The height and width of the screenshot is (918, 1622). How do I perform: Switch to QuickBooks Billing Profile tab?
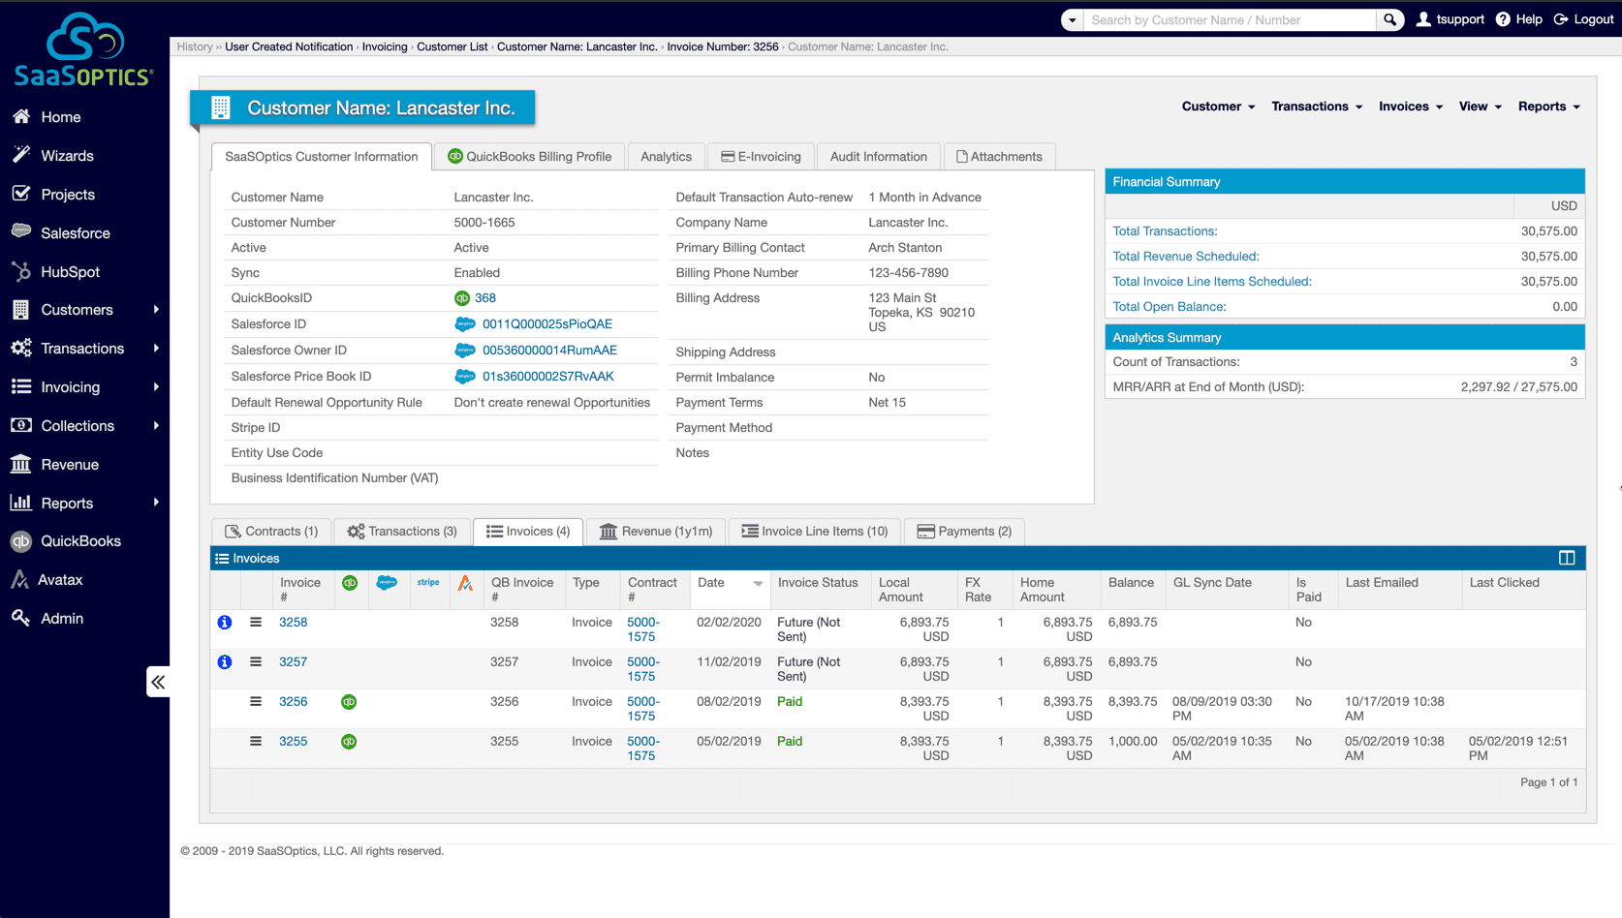pos(530,157)
